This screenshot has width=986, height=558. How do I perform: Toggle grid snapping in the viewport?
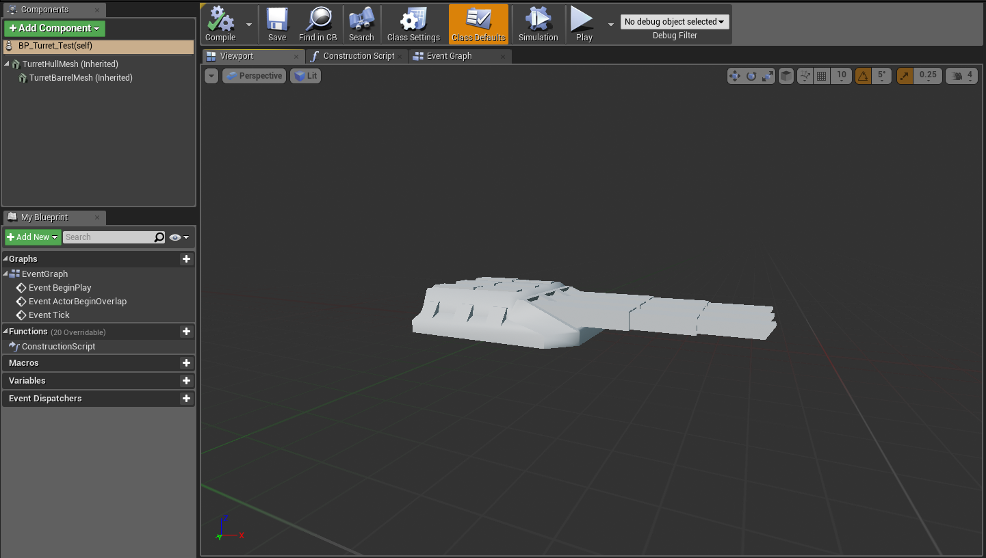tap(822, 76)
